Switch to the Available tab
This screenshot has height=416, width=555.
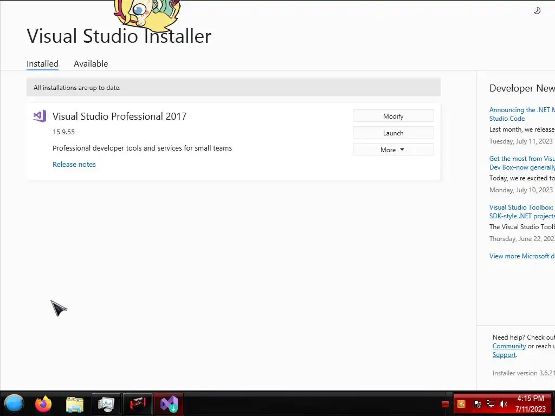coord(91,64)
